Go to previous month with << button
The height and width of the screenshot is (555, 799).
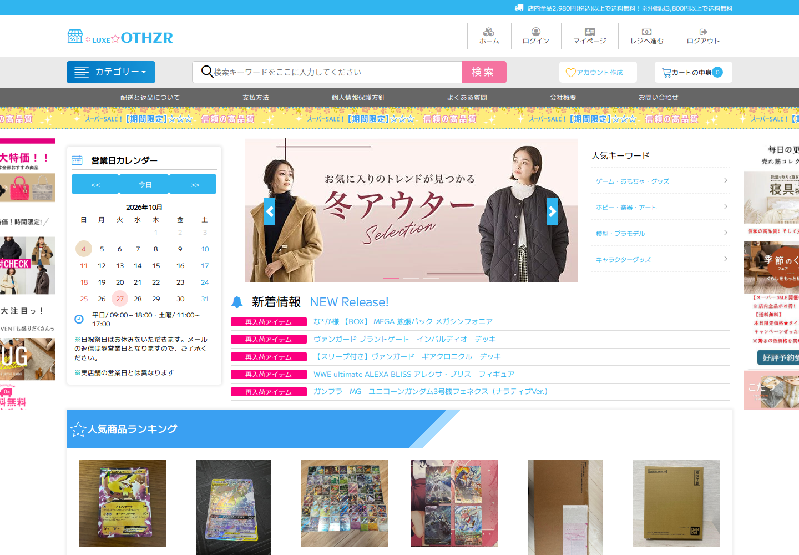pos(95,184)
